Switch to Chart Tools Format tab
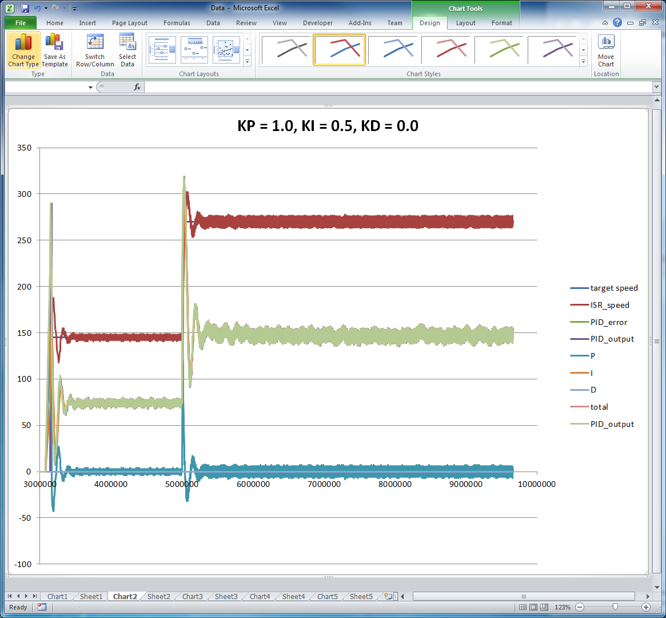Screen dimensions: 666x618 tap(501, 23)
